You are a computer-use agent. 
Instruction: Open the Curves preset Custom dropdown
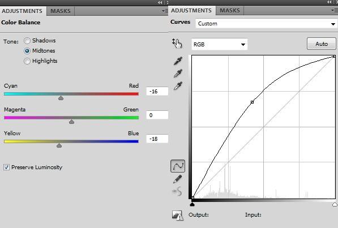coord(266,24)
